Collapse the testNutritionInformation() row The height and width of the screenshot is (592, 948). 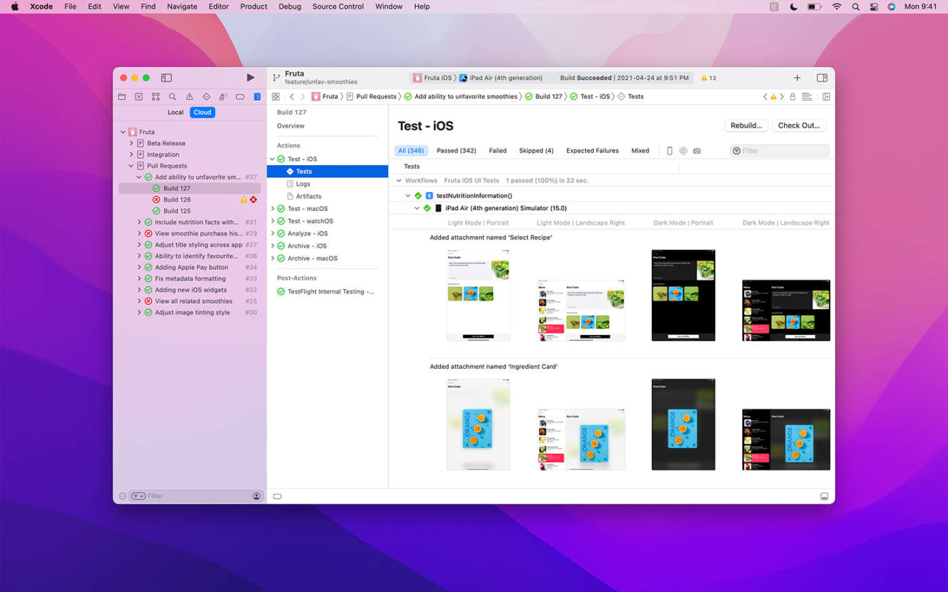pos(408,196)
